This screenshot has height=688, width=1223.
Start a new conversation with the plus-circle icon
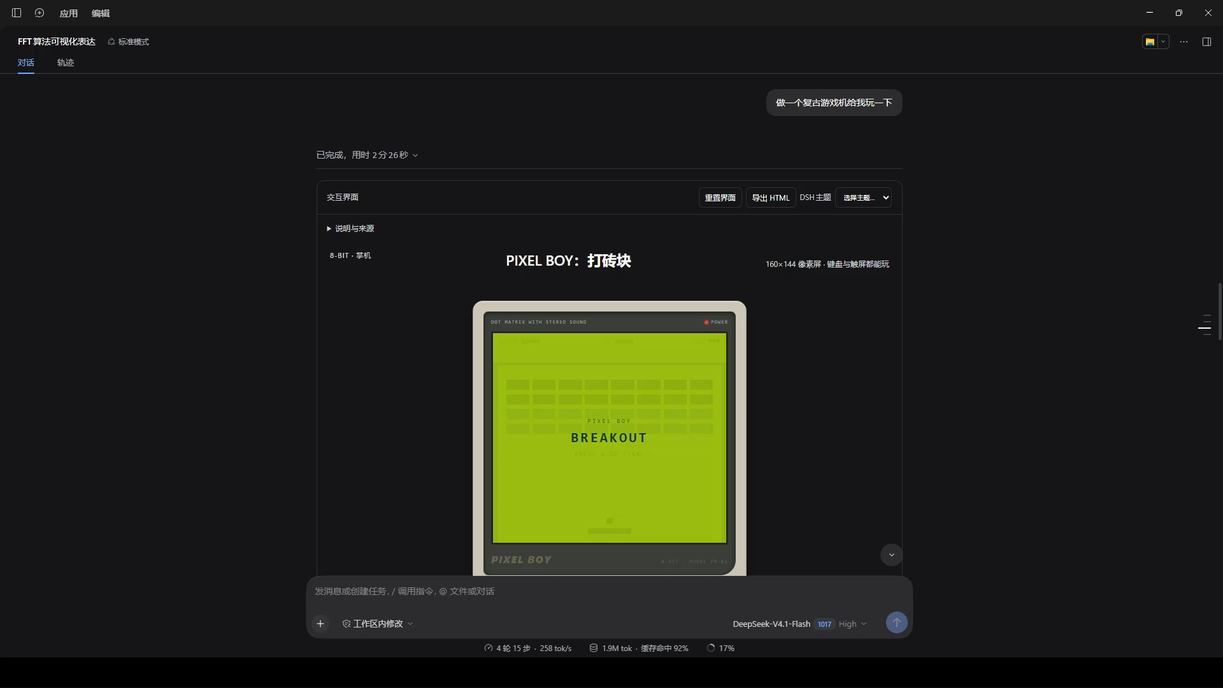pos(39,13)
